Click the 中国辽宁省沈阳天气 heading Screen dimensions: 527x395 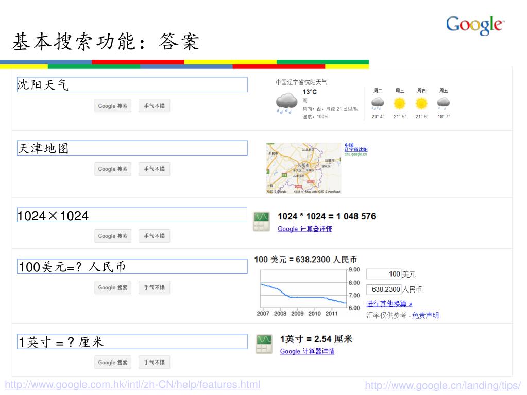click(x=301, y=82)
